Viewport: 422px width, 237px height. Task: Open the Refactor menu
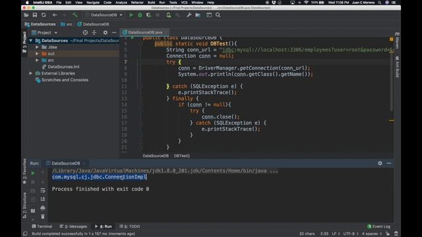coord(137,3)
